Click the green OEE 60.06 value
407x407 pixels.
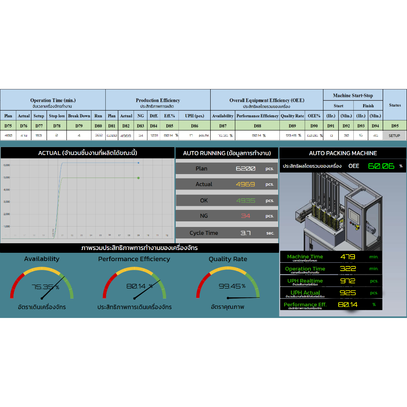[x=381, y=166]
